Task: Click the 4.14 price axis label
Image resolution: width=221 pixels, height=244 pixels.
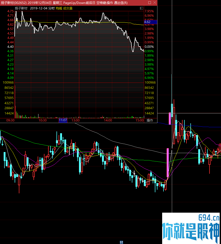Action: pyautogui.click(x=10, y=73)
